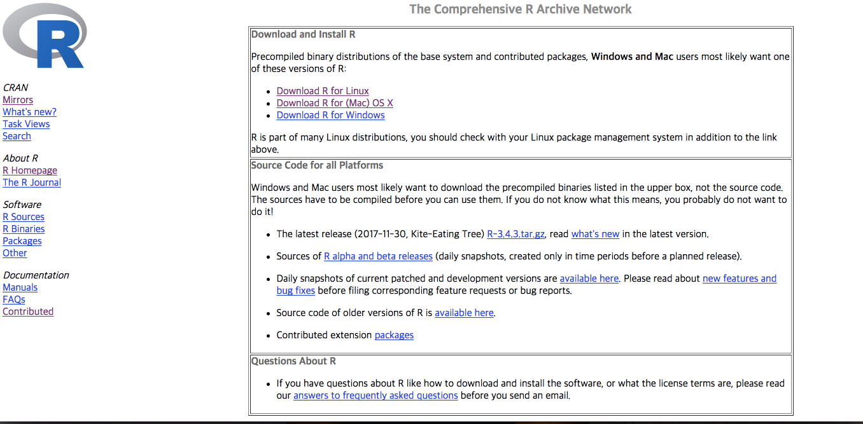Click Download R for Windows

330,115
